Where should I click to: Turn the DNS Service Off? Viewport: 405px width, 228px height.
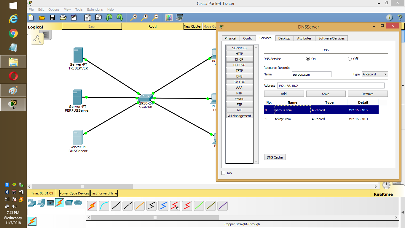350,58
